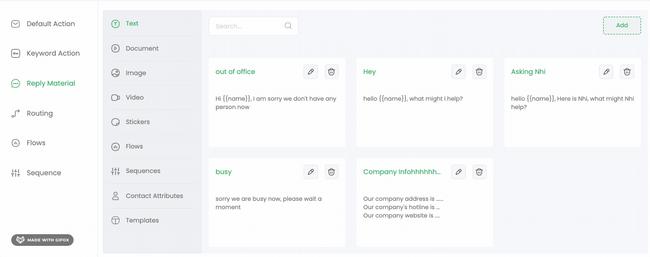Click 'Our company address is ......' line
The width and height of the screenshot is (650, 257).
coord(403,199)
